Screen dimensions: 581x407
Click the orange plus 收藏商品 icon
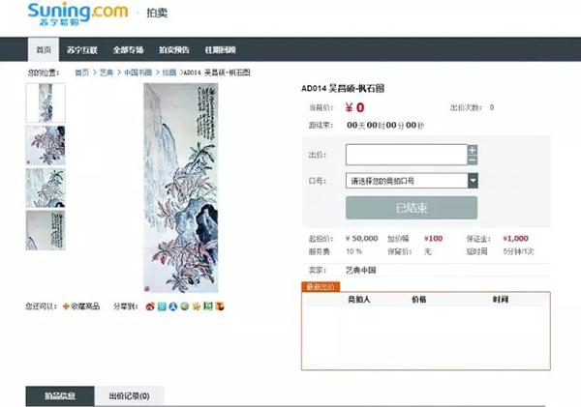coord(66,306)
